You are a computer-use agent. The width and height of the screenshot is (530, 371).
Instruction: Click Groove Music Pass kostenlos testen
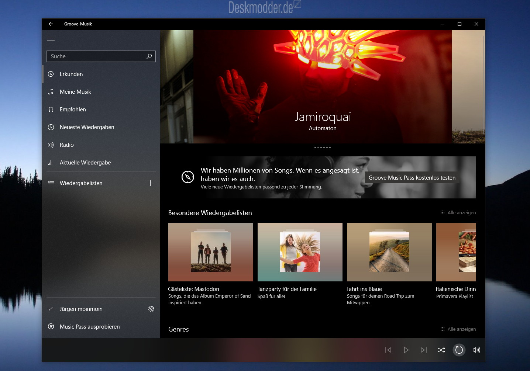(412, 178)
